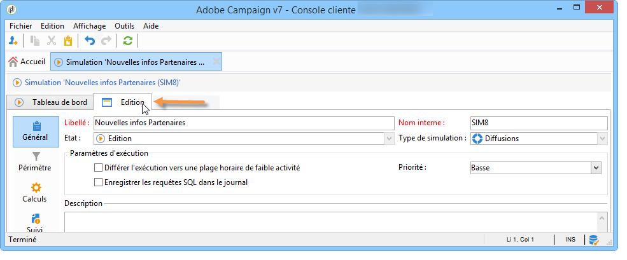Click the Libellé text field

click(244, 123)
